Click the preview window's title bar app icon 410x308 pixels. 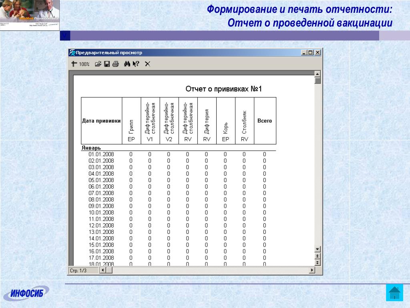coord(72,53)
